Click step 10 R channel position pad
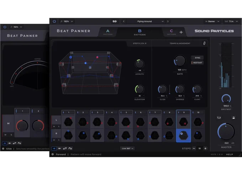The width and height of the screenshot is (242, 175). pos(198,135)
